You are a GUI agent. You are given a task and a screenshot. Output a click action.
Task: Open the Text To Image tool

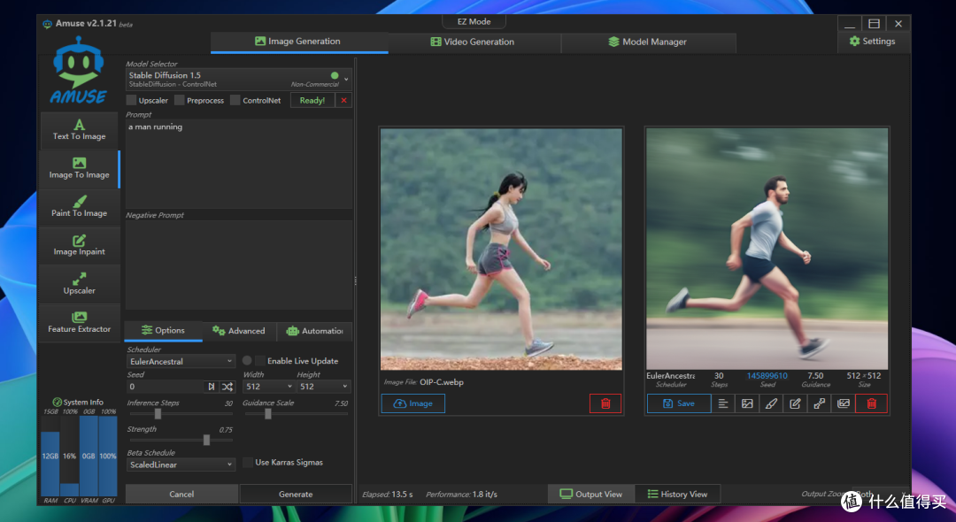(x=80, y=130)
